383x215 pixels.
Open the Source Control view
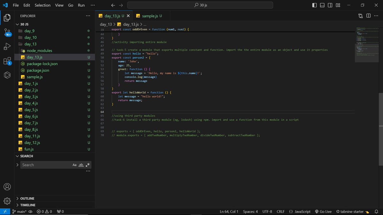tap(7, 31)
